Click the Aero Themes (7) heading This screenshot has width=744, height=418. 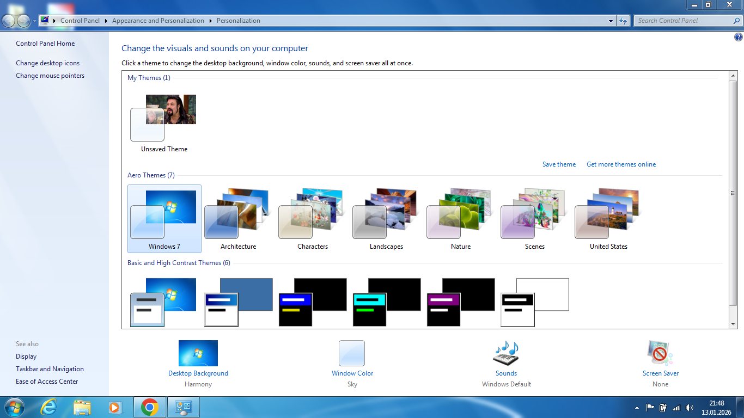coord(151,175)
